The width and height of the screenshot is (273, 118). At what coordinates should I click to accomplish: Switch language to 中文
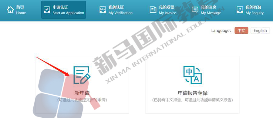[x=241, y=30]
